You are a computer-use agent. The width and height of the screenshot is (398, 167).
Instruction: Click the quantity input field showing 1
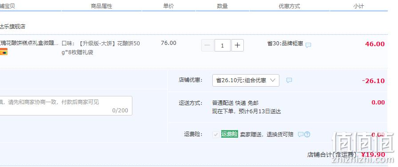pos(223,45)
